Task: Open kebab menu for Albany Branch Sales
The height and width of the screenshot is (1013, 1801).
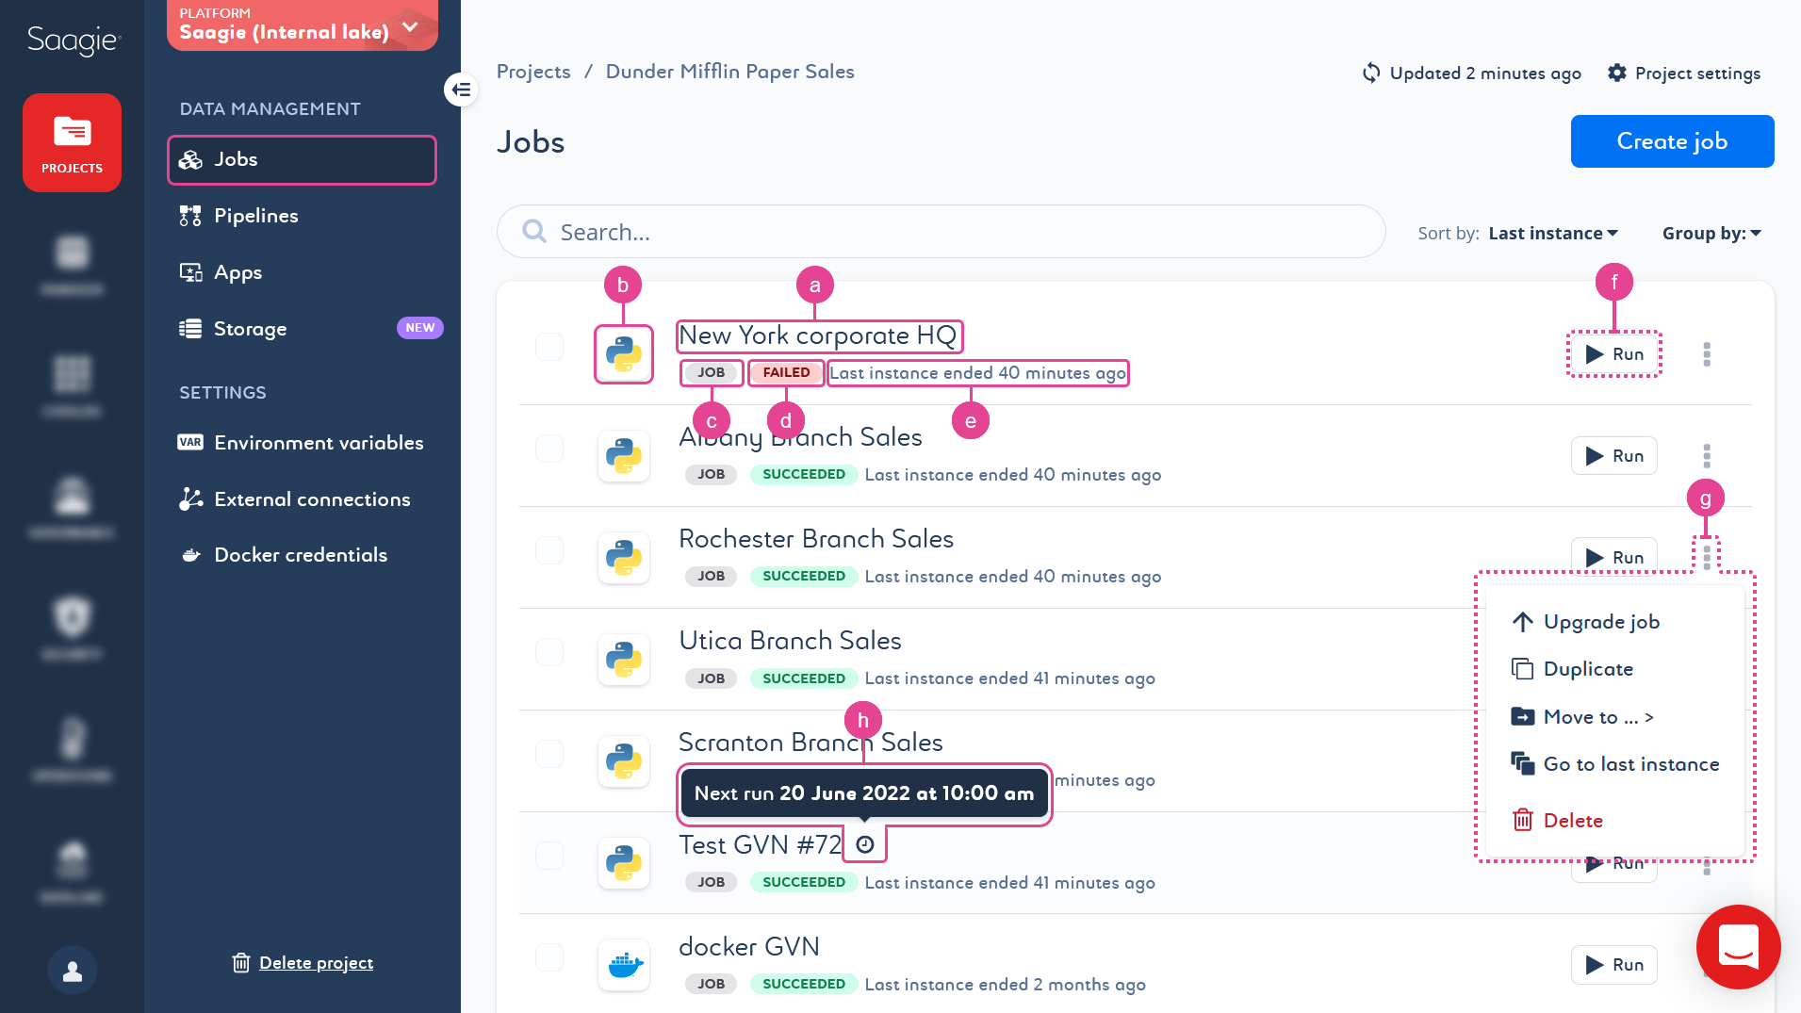Action: [x=1707, y=456]
